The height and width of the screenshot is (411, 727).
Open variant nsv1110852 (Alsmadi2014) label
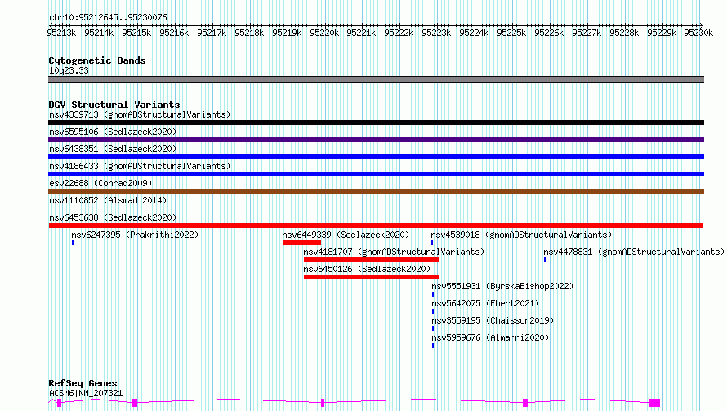[108, 200]
